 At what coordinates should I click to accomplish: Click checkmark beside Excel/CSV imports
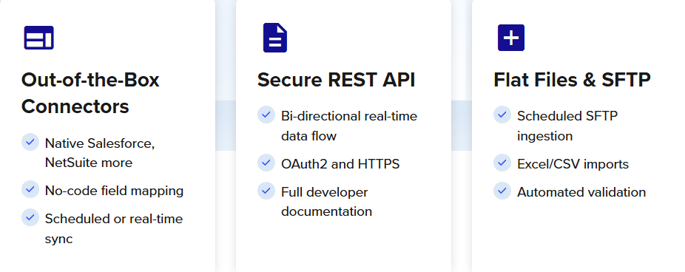502,163
